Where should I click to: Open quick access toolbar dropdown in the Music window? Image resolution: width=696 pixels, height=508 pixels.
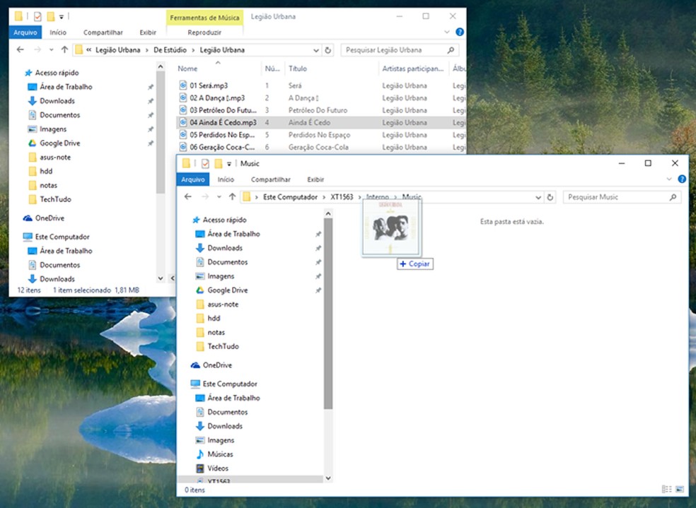[x=230, y=164]
